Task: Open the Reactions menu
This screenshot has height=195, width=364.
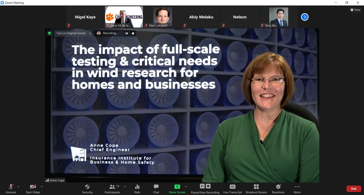Action: [278, 189]
